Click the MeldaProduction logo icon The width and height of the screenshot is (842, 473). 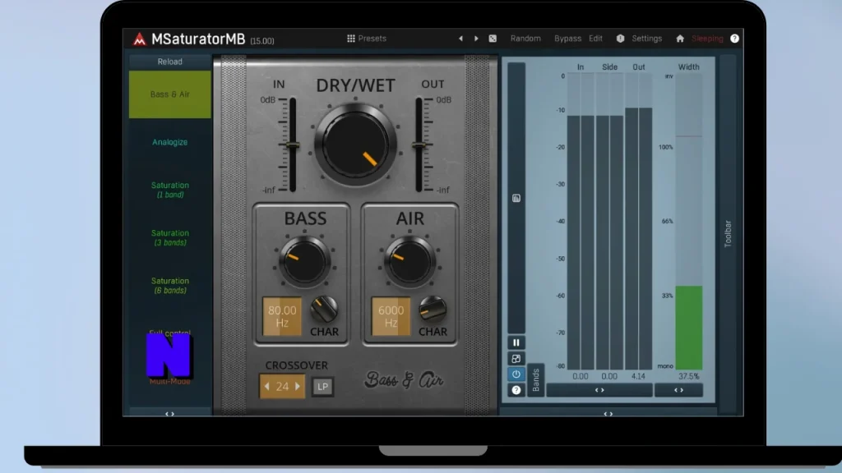[139, 39]
